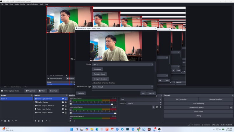
Task: Hide Audio Output Capture 2 source
Action: click(x=63, y=106)
